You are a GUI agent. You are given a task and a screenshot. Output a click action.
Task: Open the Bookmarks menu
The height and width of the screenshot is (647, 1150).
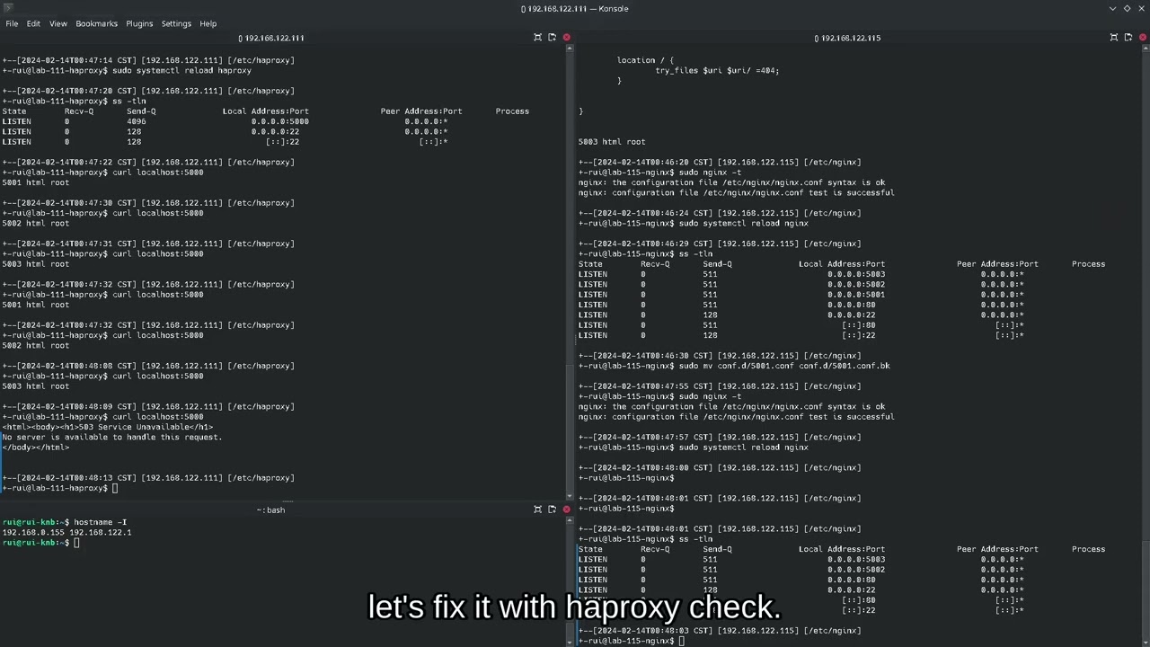tap(96, 23)
